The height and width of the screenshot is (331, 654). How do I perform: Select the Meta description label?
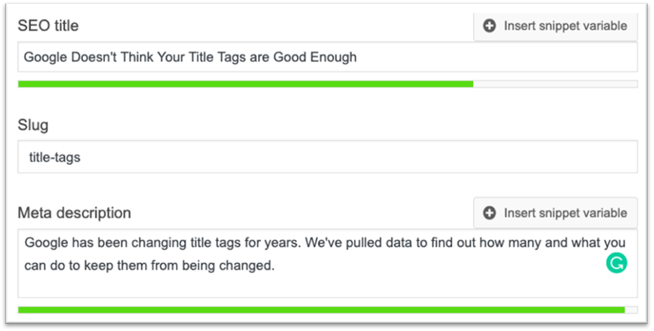coord(75,213)
